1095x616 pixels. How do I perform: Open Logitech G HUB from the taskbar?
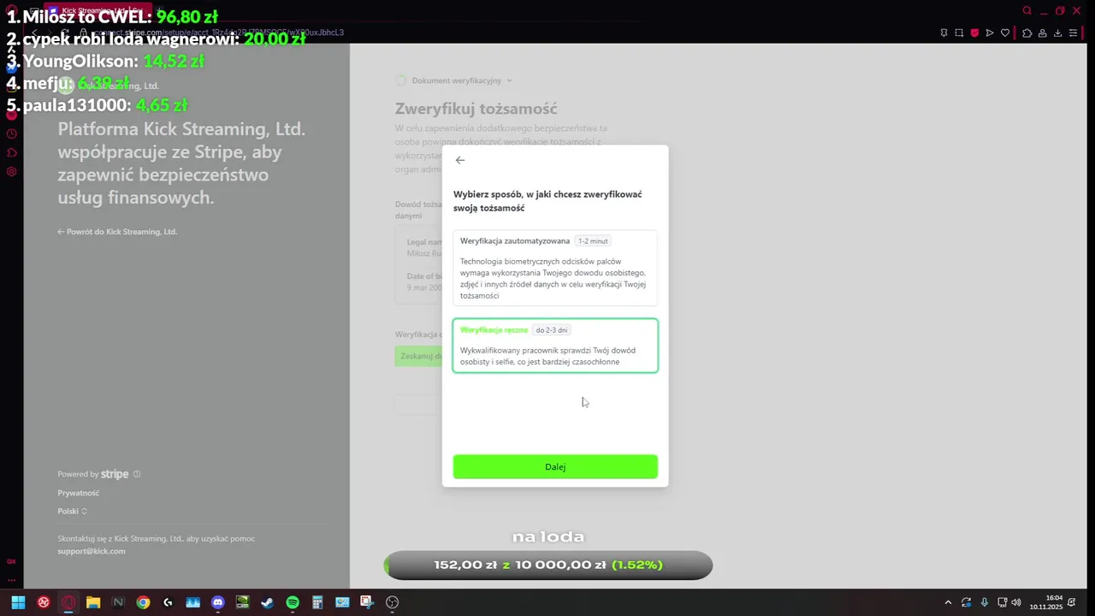pos(168,602)
